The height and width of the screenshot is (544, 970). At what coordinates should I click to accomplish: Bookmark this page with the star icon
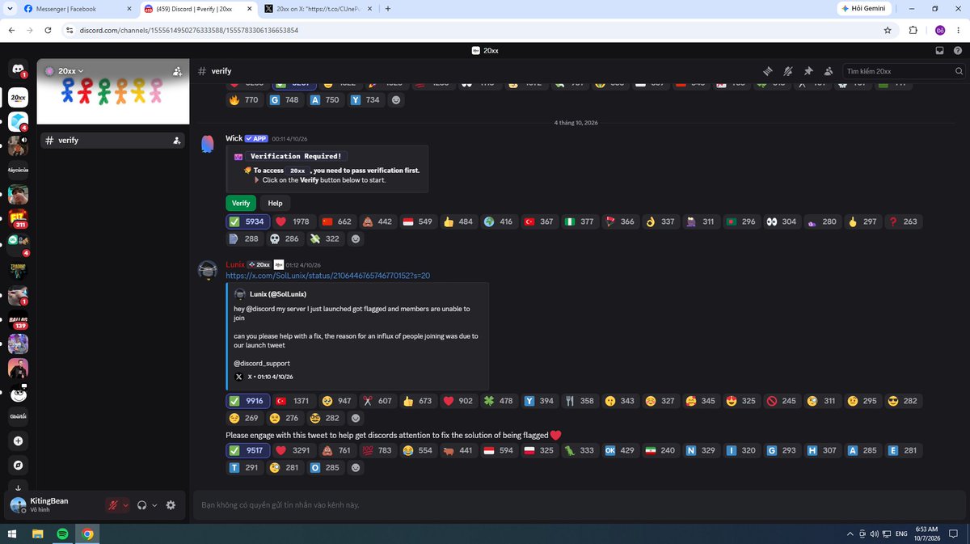(888, 30)
